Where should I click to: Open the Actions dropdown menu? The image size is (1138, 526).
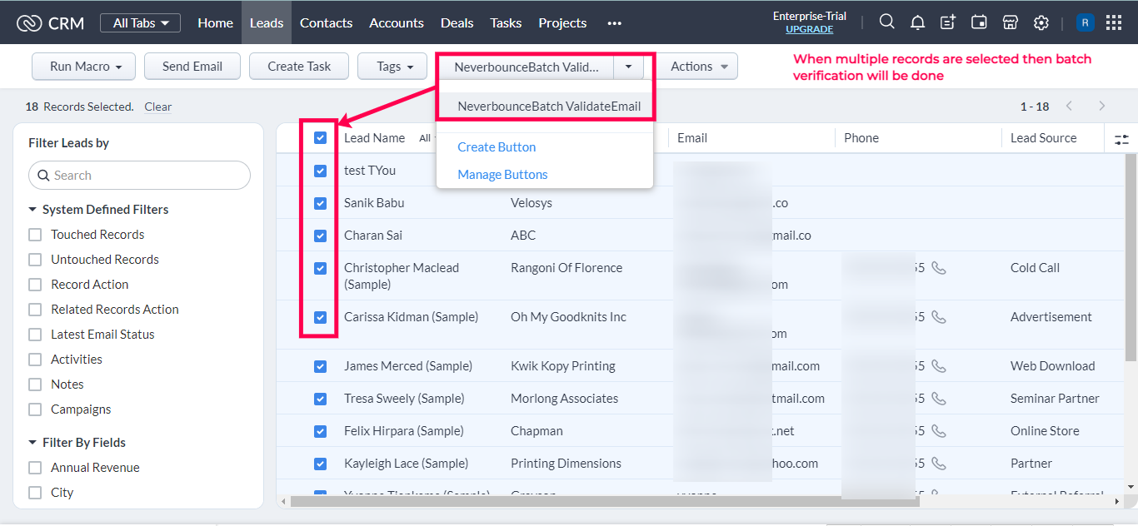click(699, 67)
